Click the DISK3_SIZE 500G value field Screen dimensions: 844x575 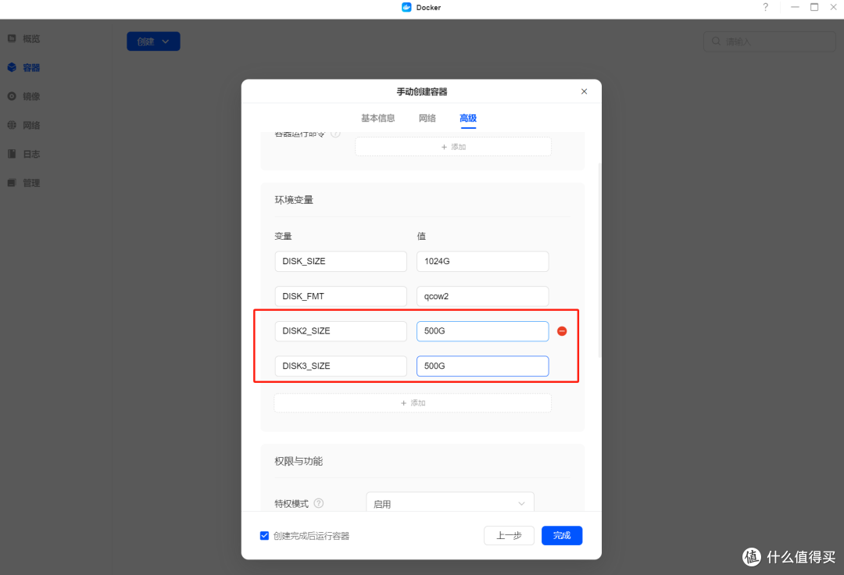pyautogui.click(x=483, y=366)
